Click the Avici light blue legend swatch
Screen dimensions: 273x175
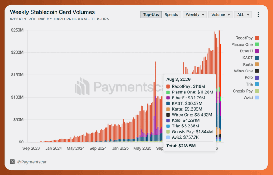point(257,98)
